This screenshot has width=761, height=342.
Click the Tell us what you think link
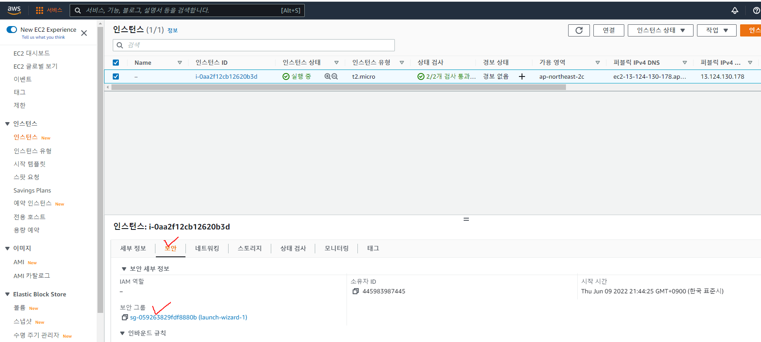tap(43, 37)
